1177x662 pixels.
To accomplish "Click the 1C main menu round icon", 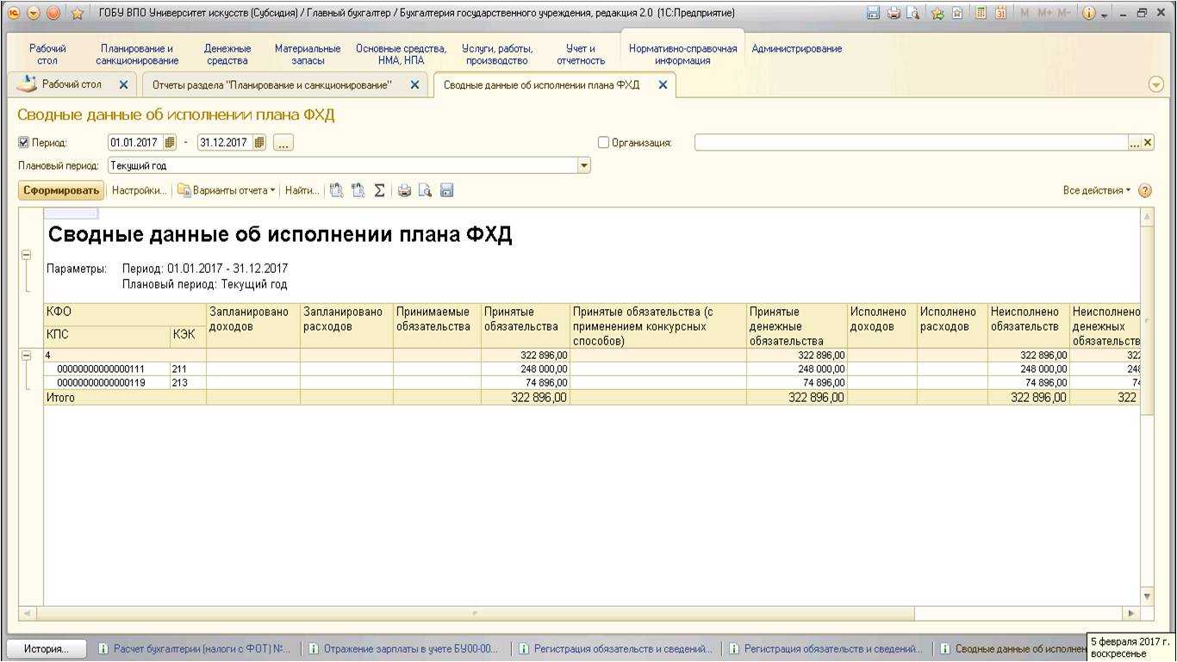I will pos(13,13).
